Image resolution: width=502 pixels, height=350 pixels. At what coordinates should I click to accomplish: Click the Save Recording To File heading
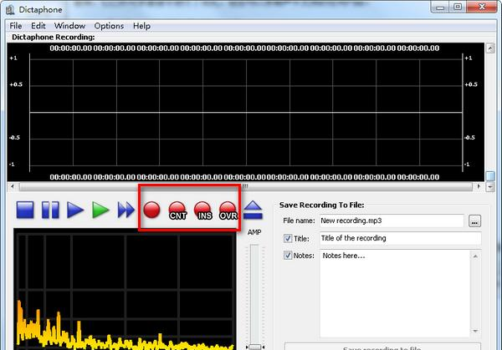[321, 205]
